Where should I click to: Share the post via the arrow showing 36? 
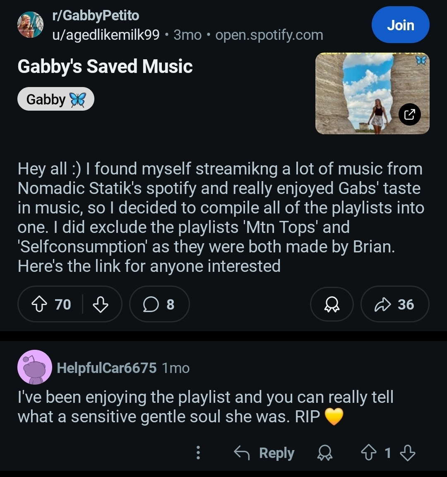tap(394, 304)
